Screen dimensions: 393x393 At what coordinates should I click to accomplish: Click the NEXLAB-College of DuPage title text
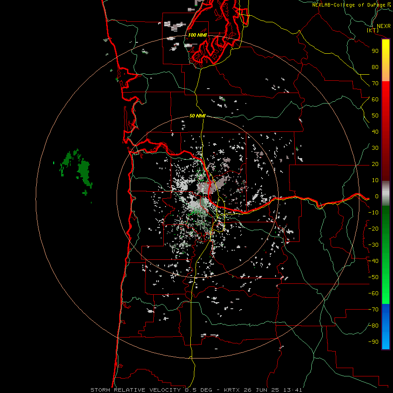[348, 5]
